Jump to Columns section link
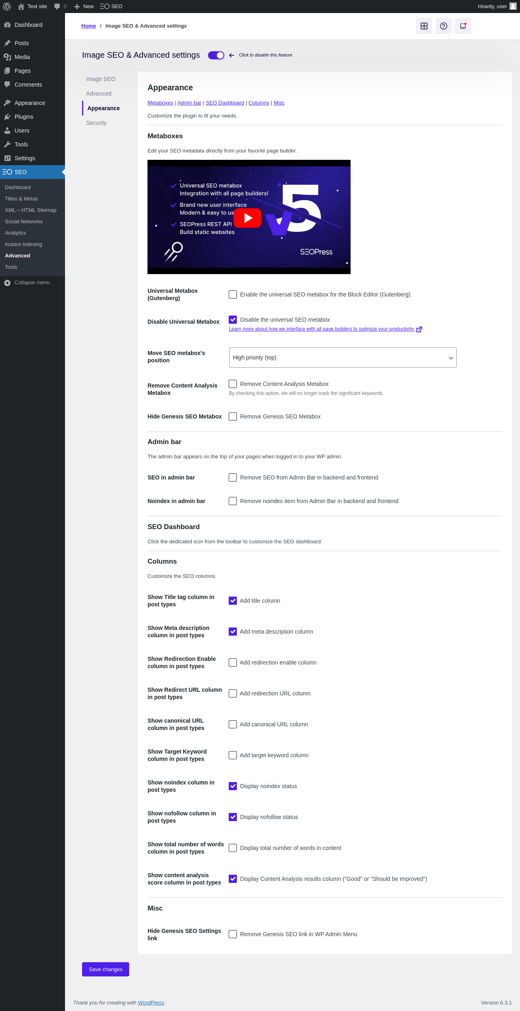 (x=259, y=103)
